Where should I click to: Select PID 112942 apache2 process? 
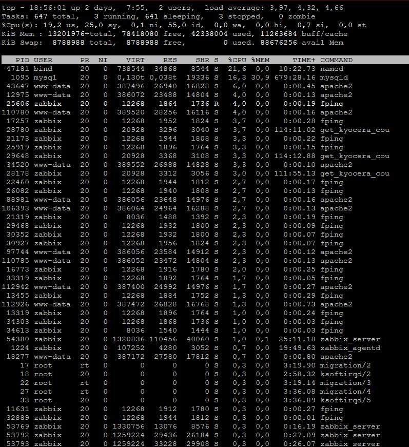pos(204,287)
